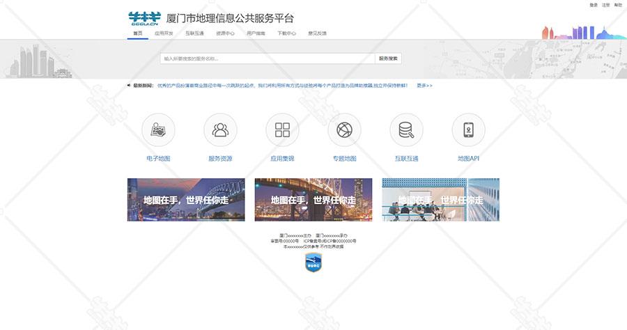This screenshot has height=330, width=627.
Task: Click the 互联互通 label under the database icon
Action: click(406, 159)
